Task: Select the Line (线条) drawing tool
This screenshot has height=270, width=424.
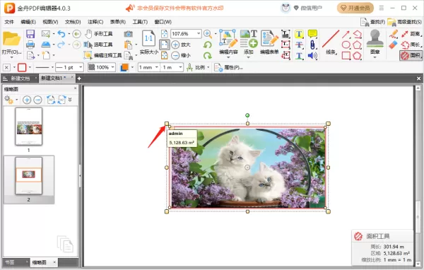Action: pyautogui.click(x=331, y=42)
